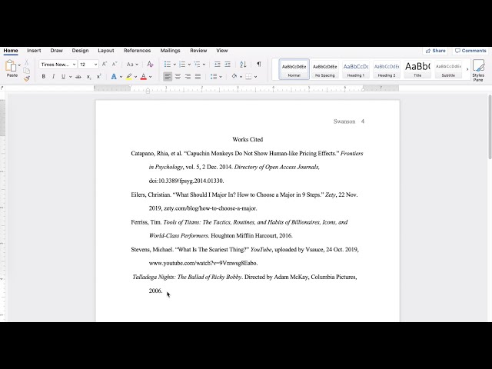492x369 pixels.
Task: Switch to the Layout tab
Action: [106, 51]
